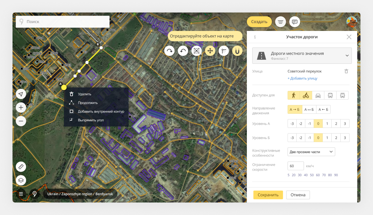Click the info icon in panel header

click(255, 37)
